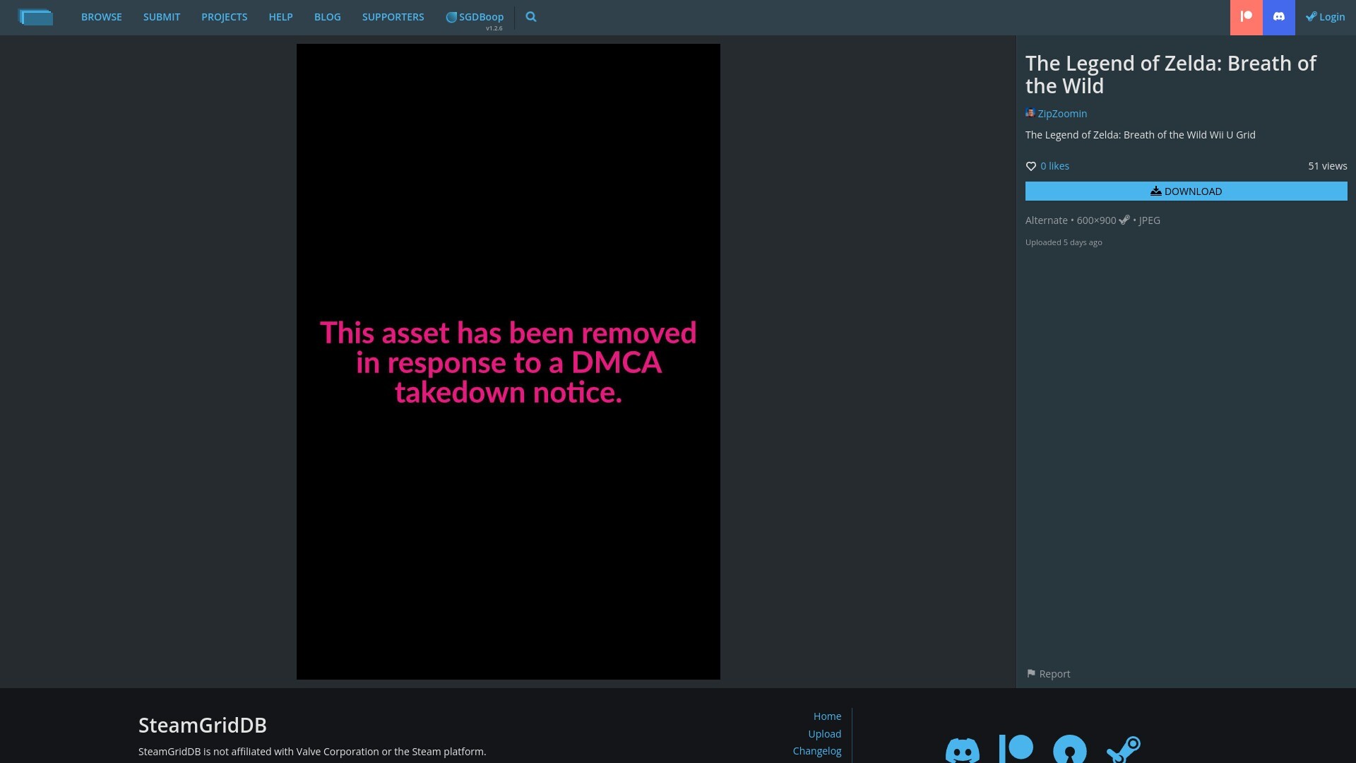Go to the PROJECTS page
This screenshot has width=1356, height=763.
(224, 17)
